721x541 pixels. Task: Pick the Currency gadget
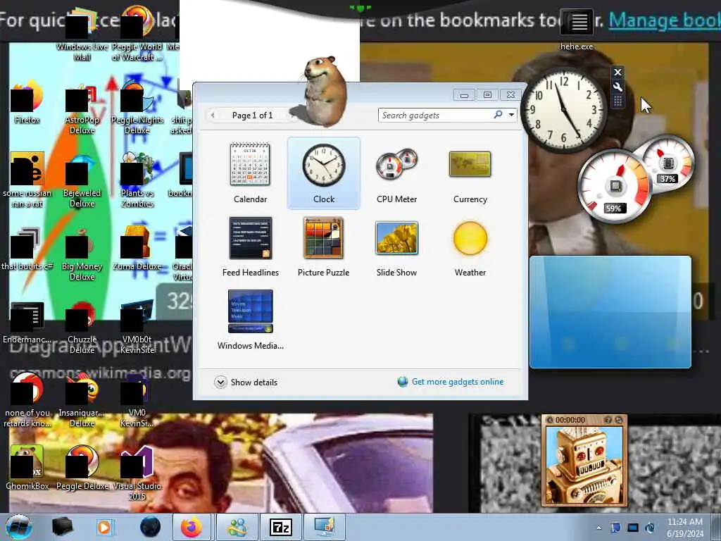pos(470,173)
